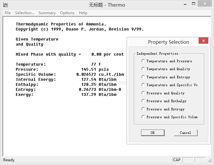This screenshot has height=165, width=214.
Task: Maximize the Thermo main window
Action: pyautogui.click(x=196, y=4)
